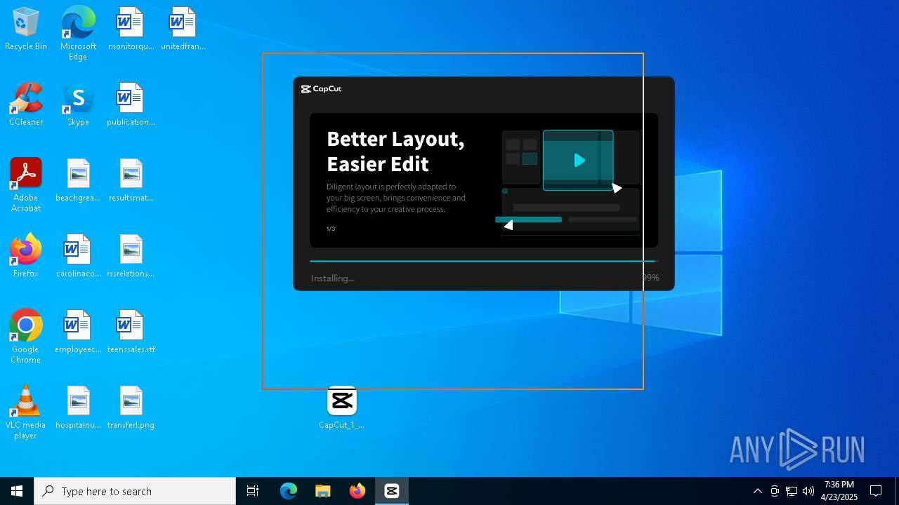Open Firefox desktop shortcut
The height and width of the screenshot is (505, 899).
pos(26,257)
